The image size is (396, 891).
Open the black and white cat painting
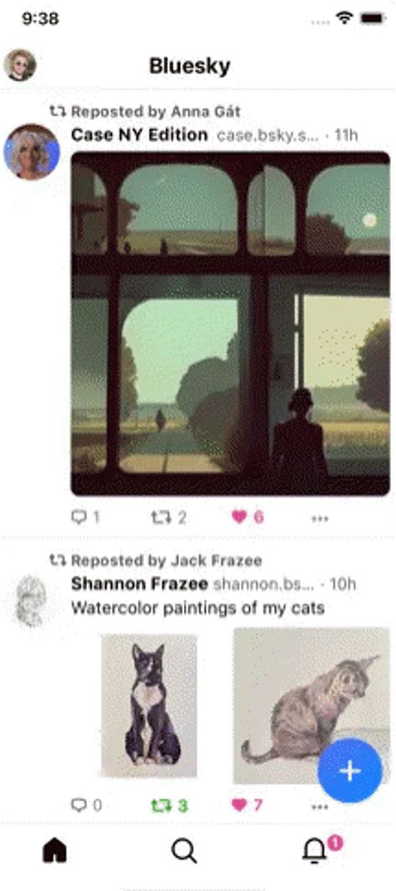click(150, 705)
